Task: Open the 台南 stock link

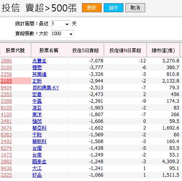Action: 37,155
